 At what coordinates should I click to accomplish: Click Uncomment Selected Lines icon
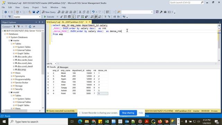click(x=109, y=17)
